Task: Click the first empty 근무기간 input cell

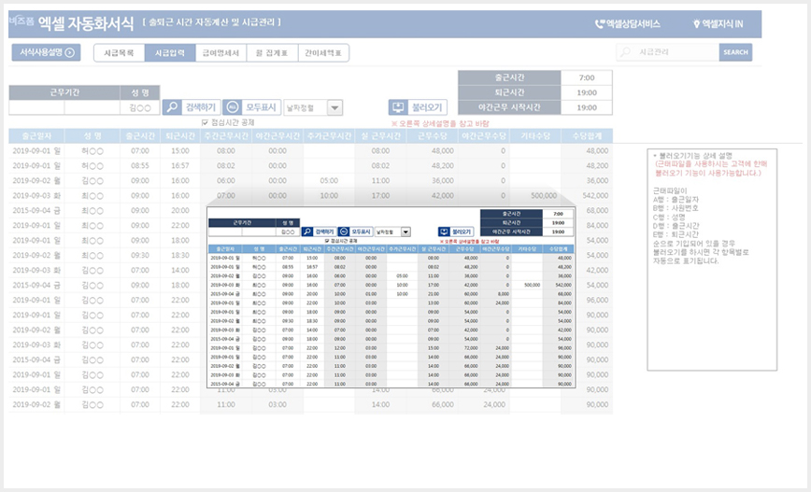Action: [36, 107]
